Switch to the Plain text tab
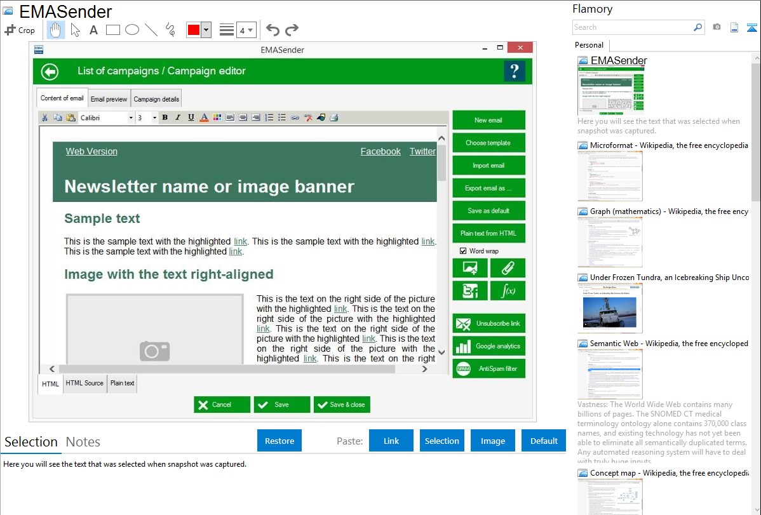Screen dimensions: 761x515 pyautogui.click(x=123, y=383)
